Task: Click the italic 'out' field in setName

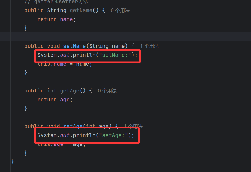Action: pyautogui.click(x=65, y=55)
